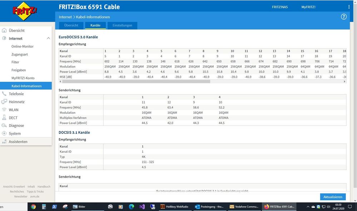Open the Inhalt footer link
Screen dimensions: 357x211
click(31, 187)
